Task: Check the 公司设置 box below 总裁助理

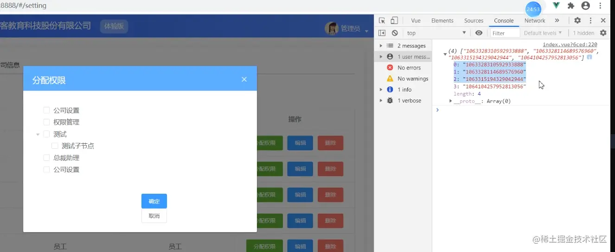Action: [x=46, y=170]
